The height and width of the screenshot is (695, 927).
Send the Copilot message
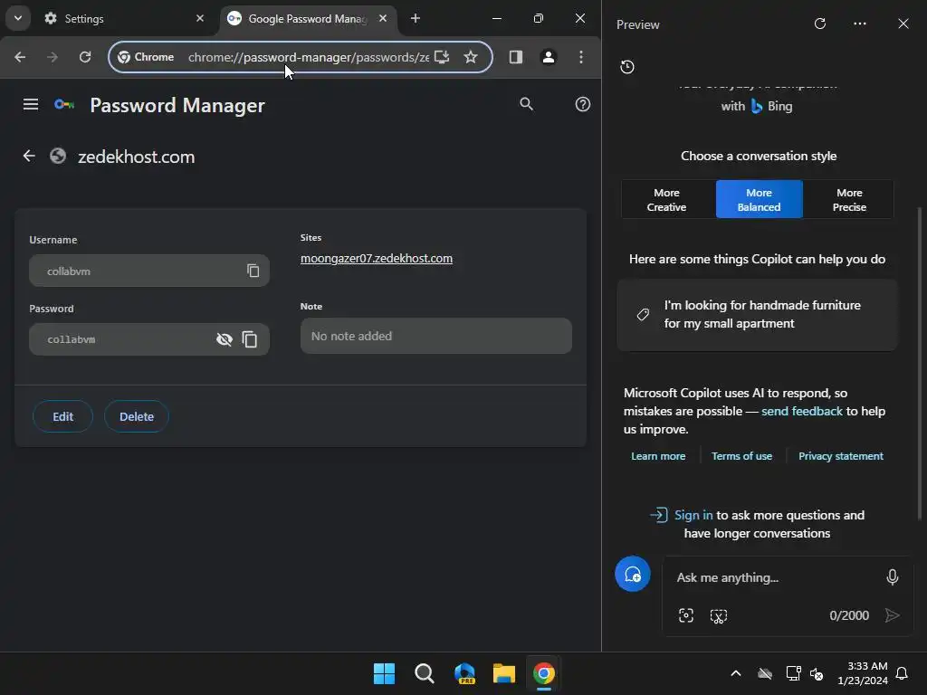click(893, 615)
